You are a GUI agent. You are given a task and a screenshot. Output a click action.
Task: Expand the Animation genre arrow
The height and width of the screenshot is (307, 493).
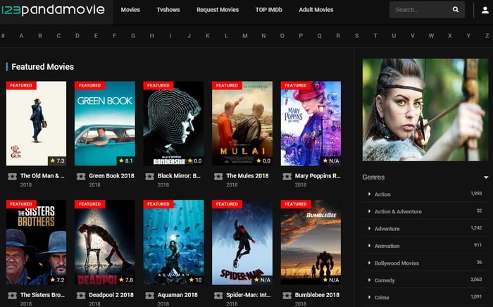point(370,246)
